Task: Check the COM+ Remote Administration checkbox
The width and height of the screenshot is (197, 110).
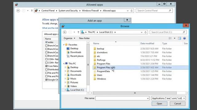Action: pyautogui.click(x=46, y=63)
